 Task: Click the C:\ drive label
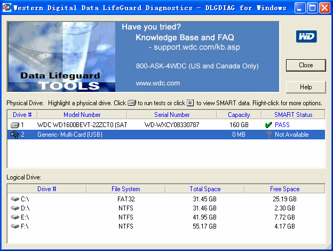tap(25, 199)
